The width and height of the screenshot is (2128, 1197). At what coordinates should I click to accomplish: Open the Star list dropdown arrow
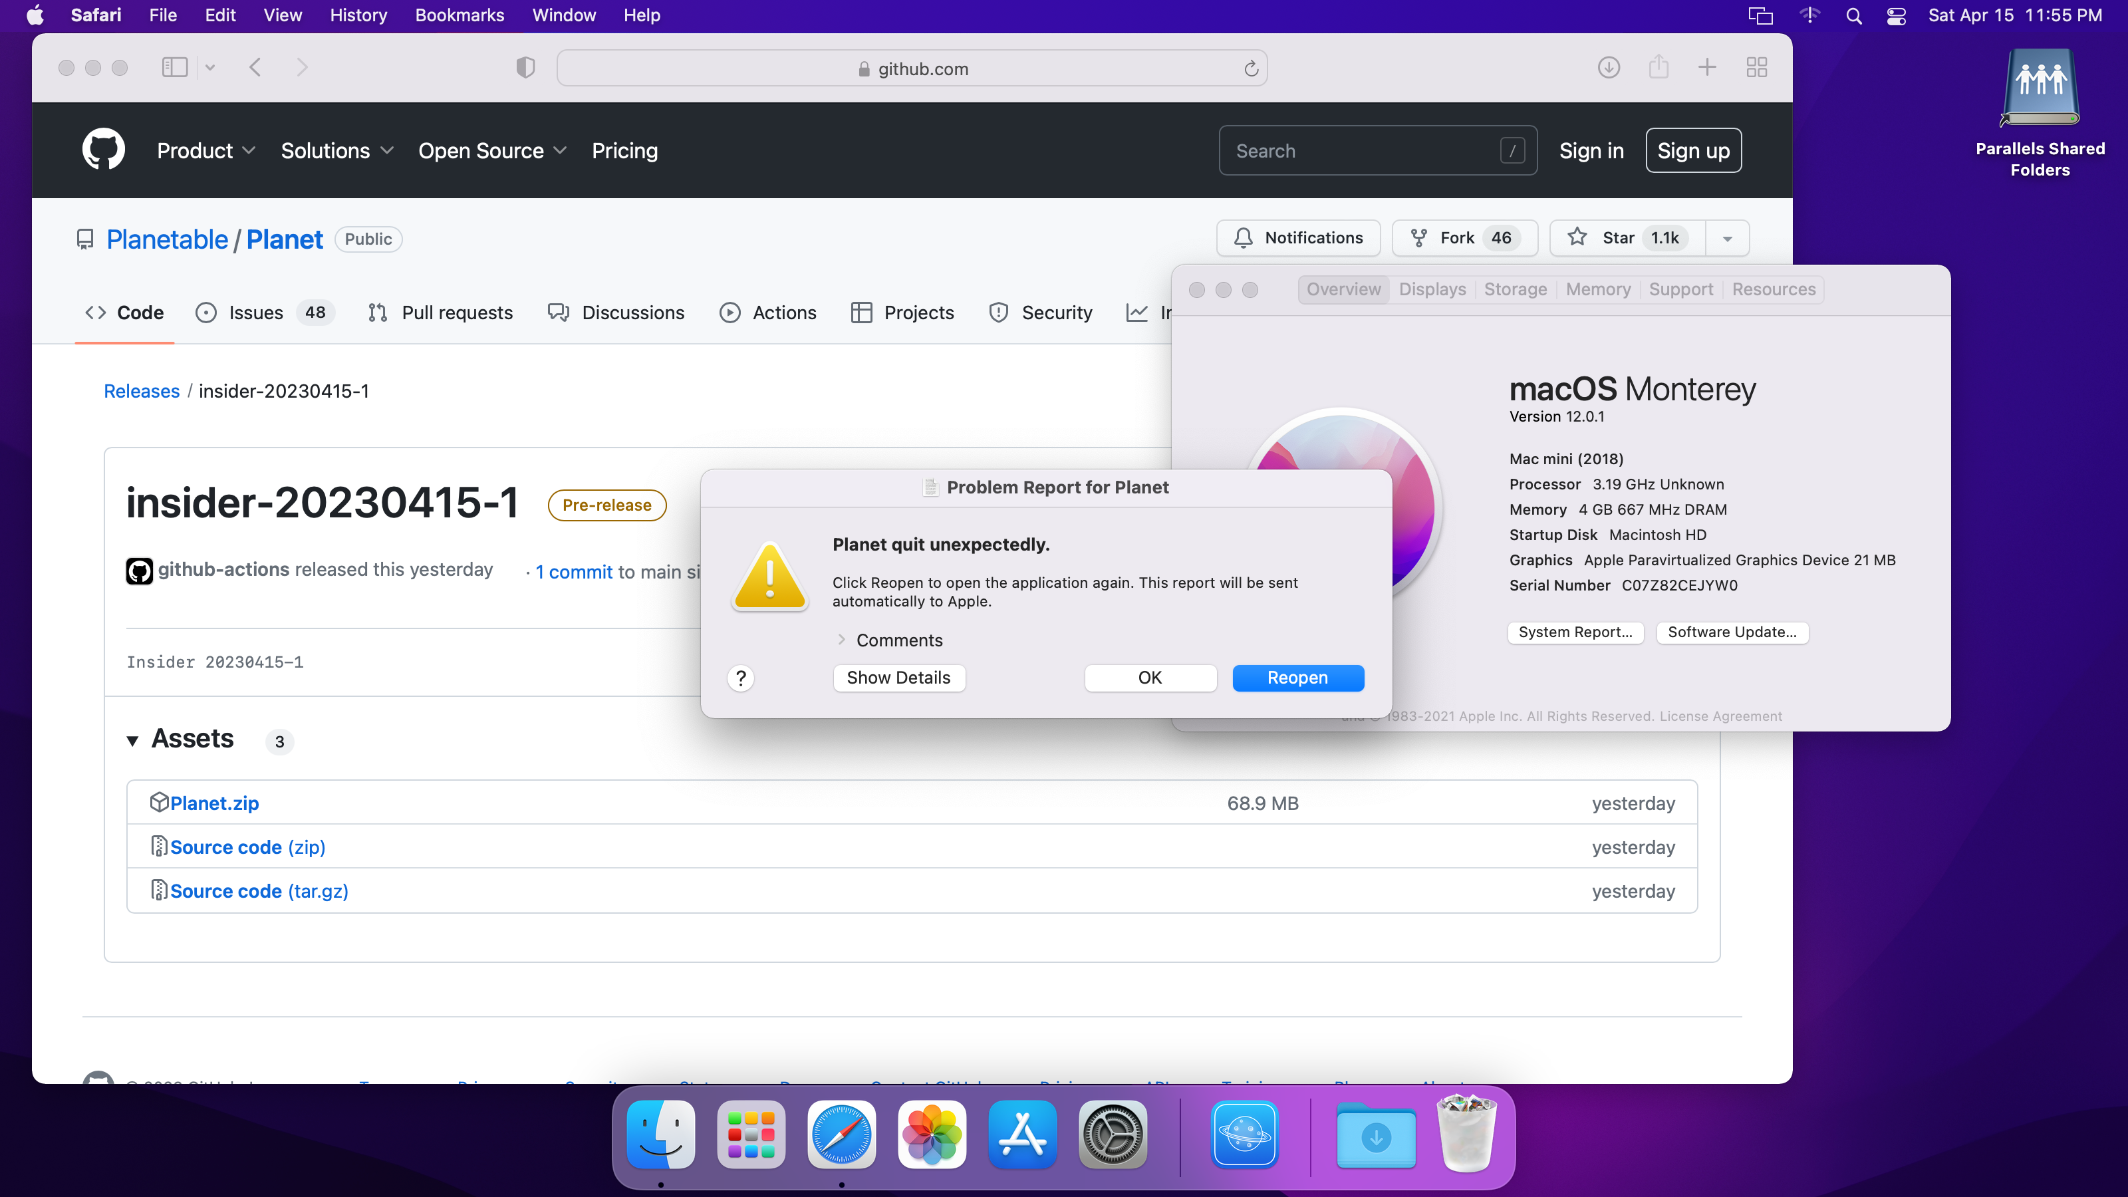tap(1728, 238)
